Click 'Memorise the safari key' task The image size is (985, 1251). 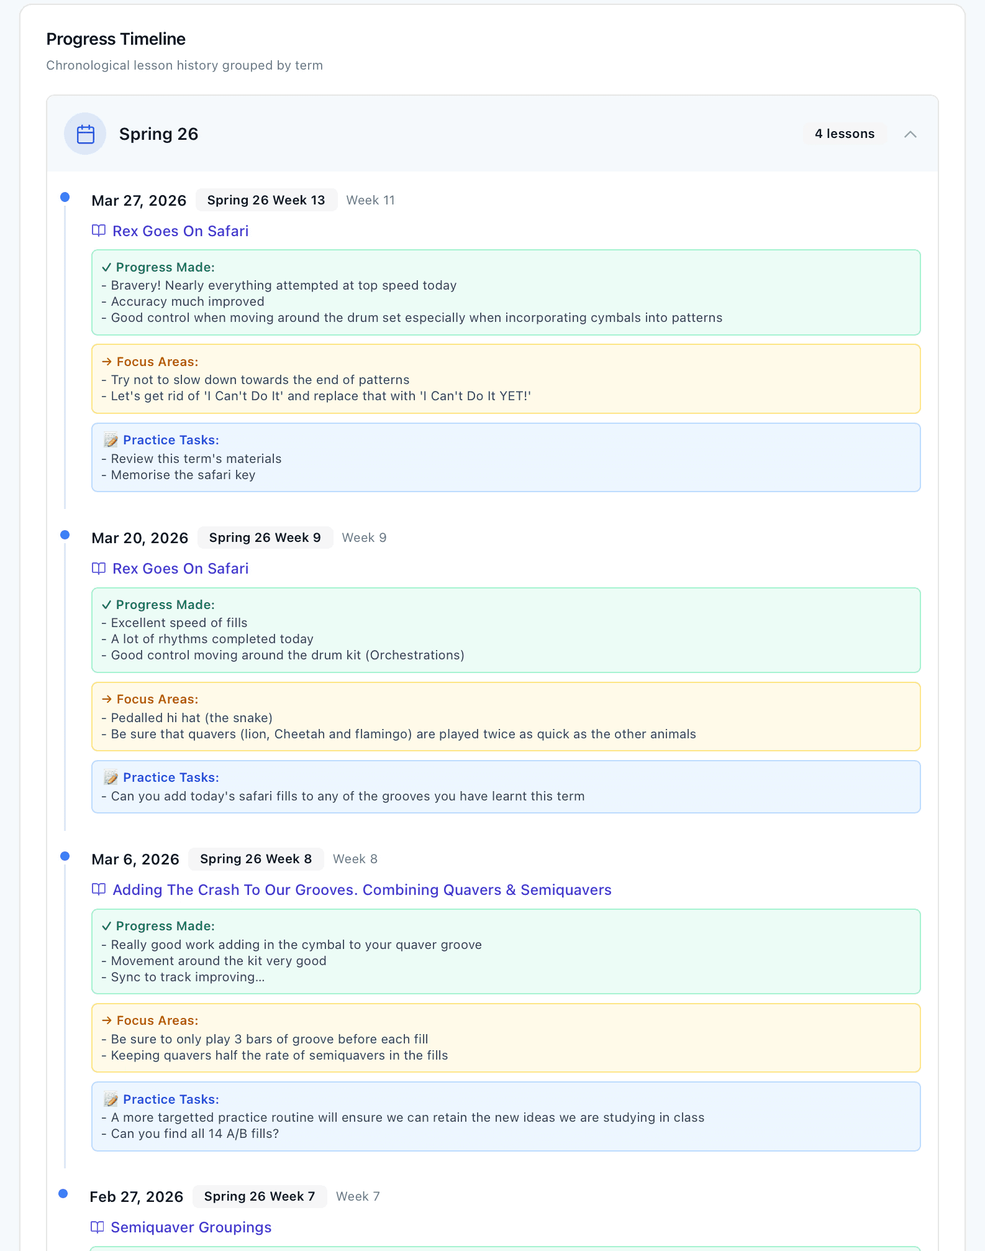pyautogui.click(x=178, y=475)
